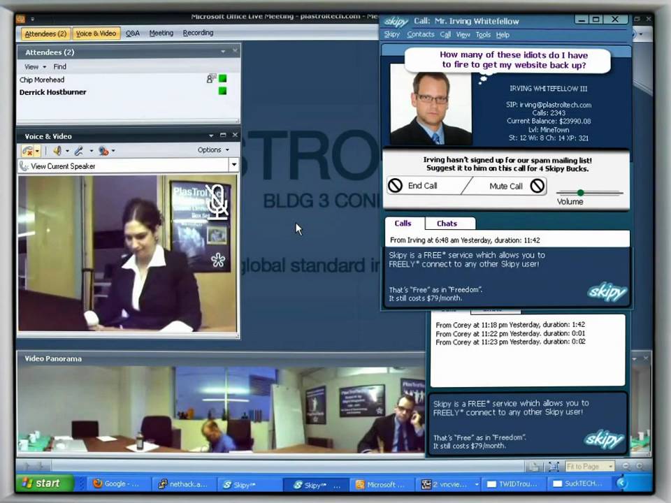Image resolution: width=671 pixels, height=503 pixels.
Task: Open the webcam icon dropdown arrow
Action: click(x=113, y=151)
